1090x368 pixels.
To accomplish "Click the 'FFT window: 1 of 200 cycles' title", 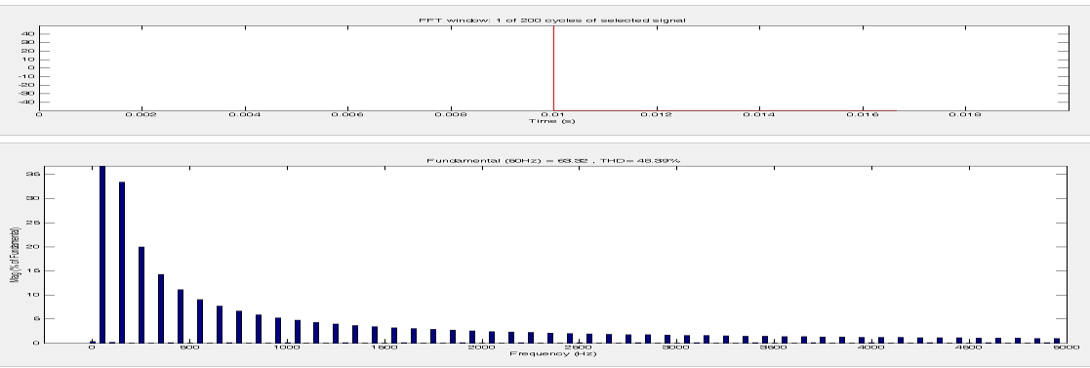I will point(552,20).
